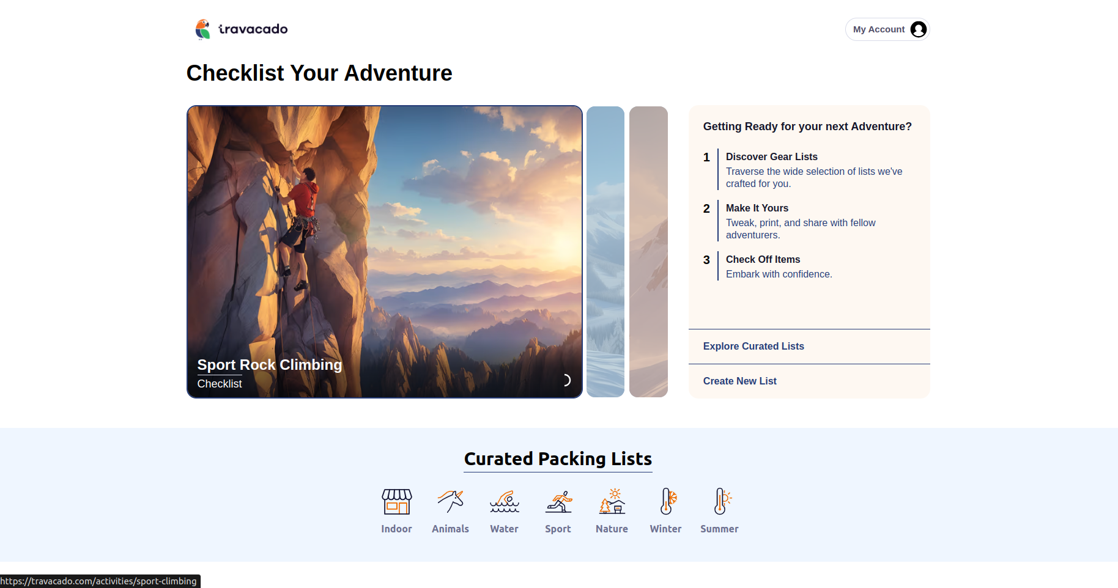Select the Animals horse category icon
Screen dimensions: 1118x588
(x=450, y=502)
